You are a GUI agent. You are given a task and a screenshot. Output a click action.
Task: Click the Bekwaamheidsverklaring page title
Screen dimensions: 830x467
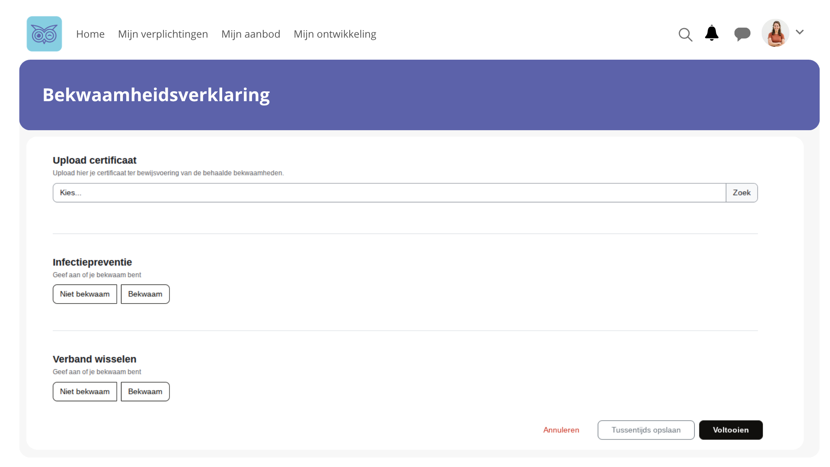tap(156, 95)
